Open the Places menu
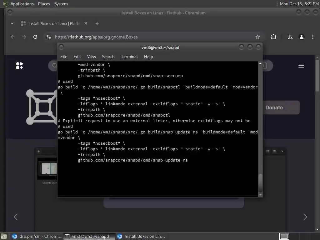The height and width of the screenshot is (240, 320). point(44,4)
